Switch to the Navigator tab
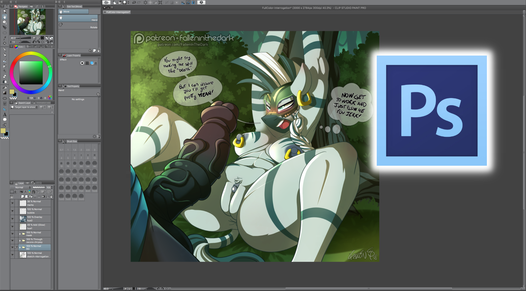The image size is (526, 291). click(x=21, y=7)
